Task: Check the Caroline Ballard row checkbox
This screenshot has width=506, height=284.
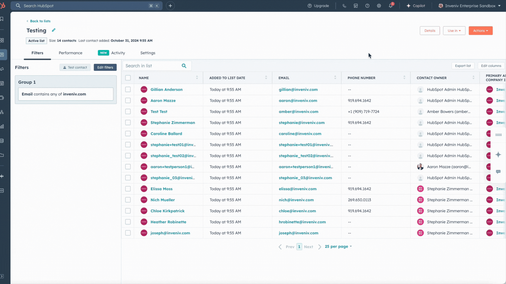Action: click(128, 134)
